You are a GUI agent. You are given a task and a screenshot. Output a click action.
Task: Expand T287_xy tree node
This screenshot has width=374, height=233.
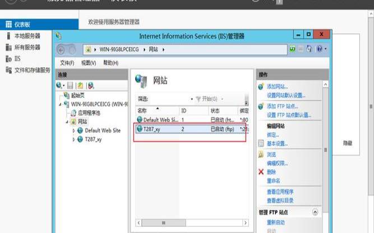point(73,139)
